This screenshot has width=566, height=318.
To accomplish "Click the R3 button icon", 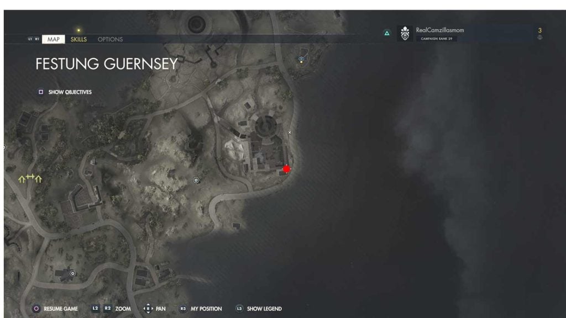I will 183,309.
